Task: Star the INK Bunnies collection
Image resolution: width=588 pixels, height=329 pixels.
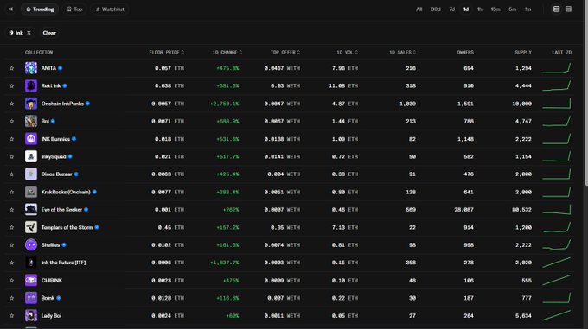Action: (11, 139)
